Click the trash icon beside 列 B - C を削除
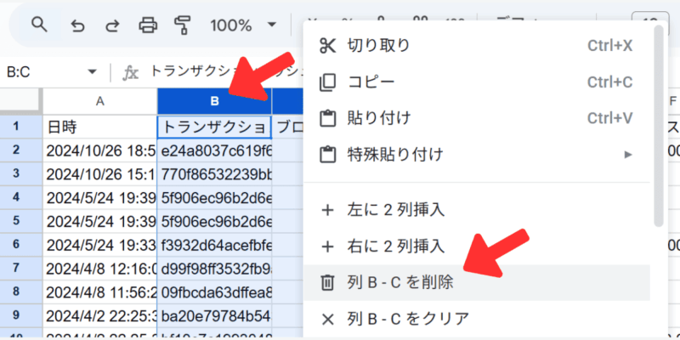This screenshot has height=340, width=680. [x=327, y=283]
